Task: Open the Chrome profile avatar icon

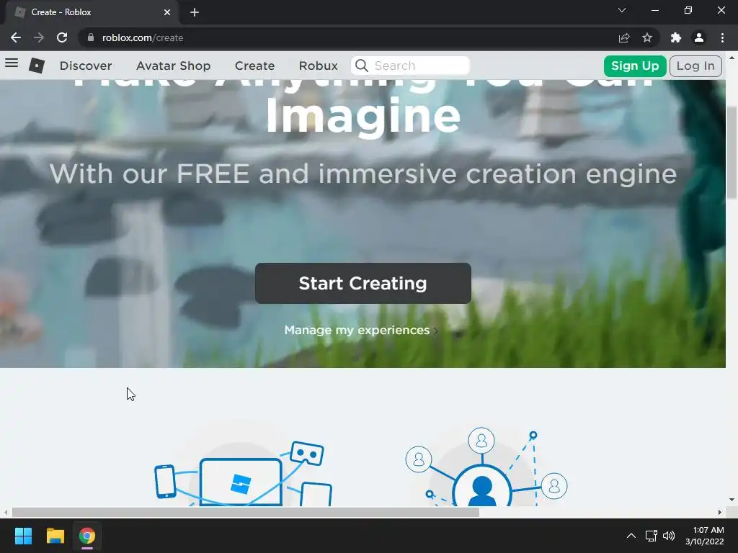Action: point(699,37)
